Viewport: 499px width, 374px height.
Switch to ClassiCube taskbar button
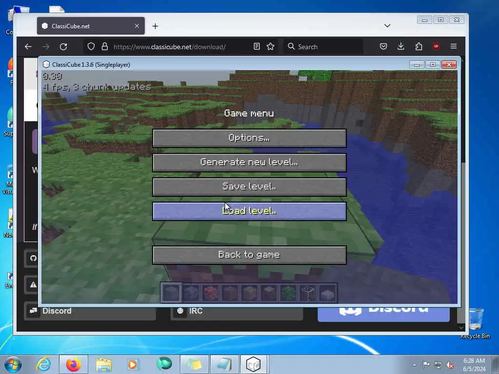(253, 364)
